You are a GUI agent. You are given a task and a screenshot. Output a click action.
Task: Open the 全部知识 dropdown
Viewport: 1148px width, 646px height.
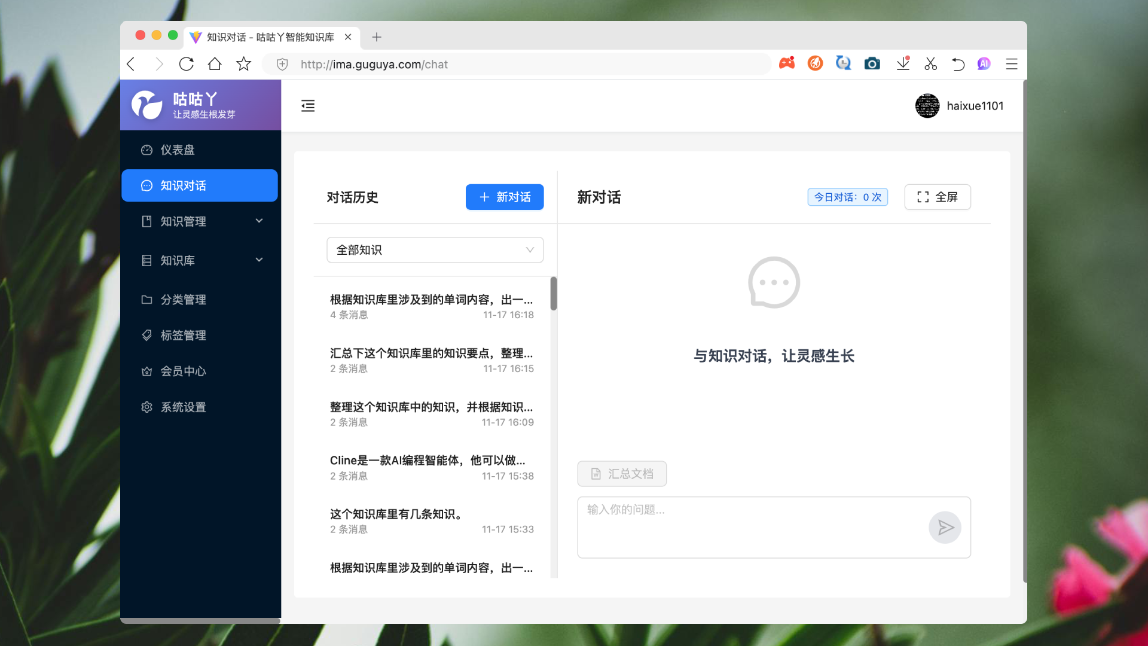tap(435, 249)
